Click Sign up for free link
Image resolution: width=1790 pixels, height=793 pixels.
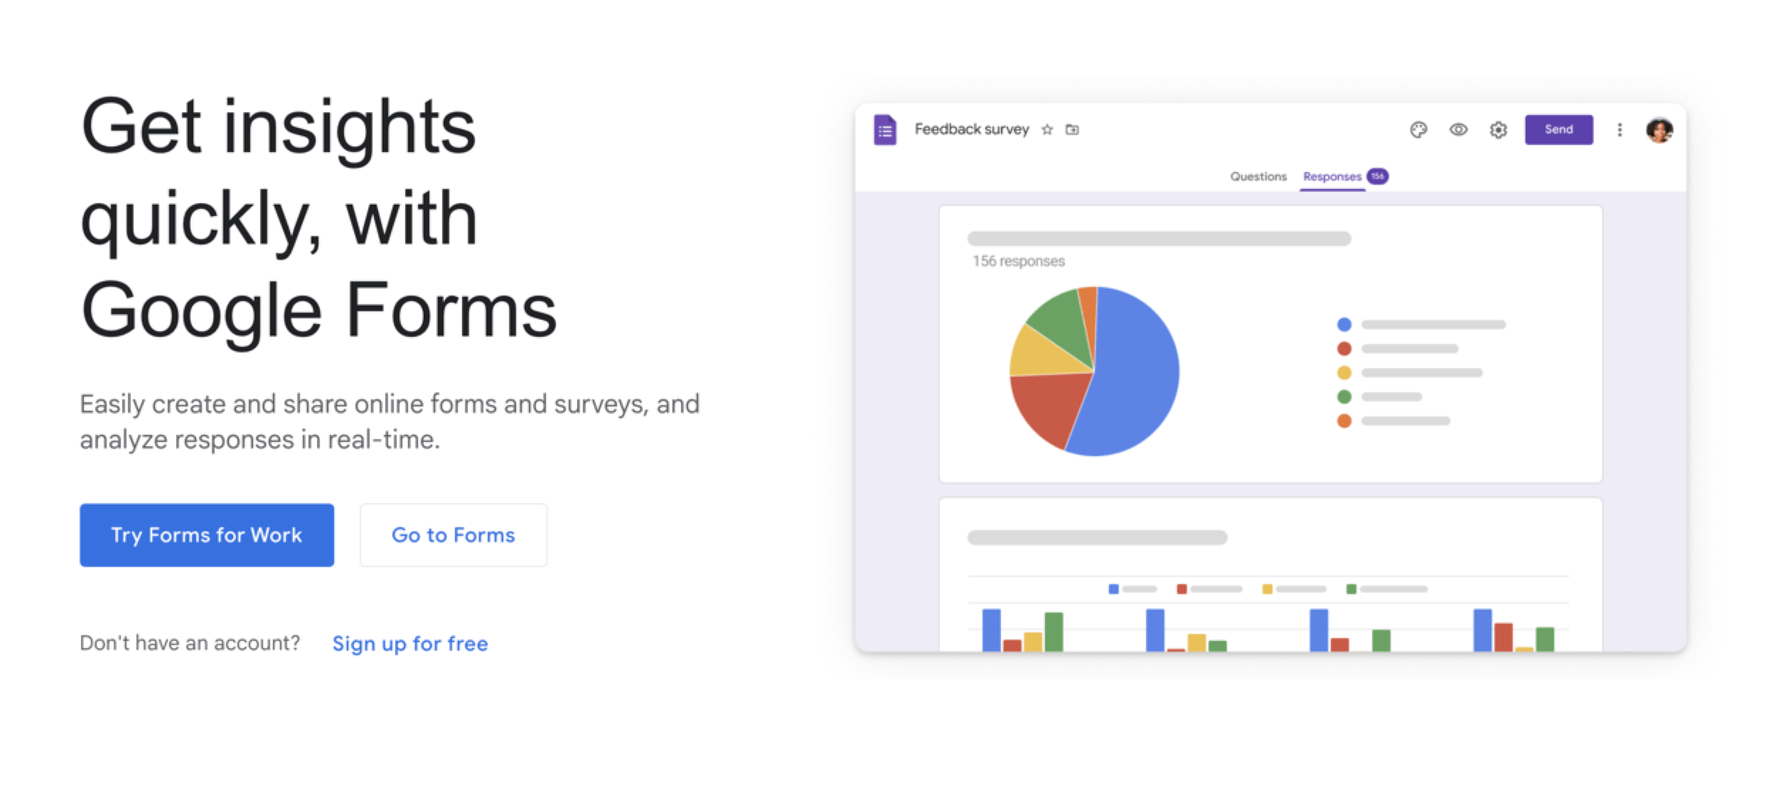409,642
